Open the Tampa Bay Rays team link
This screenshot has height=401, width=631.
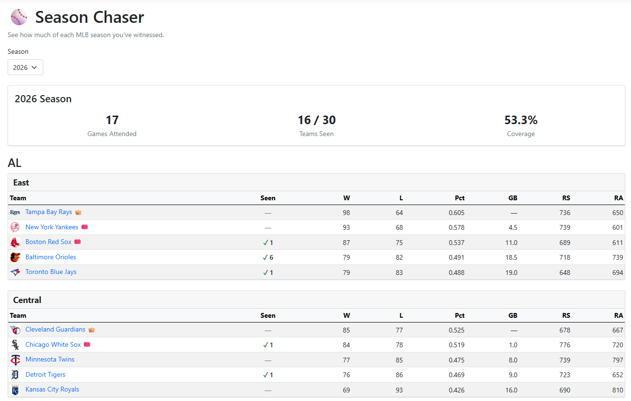49,212
